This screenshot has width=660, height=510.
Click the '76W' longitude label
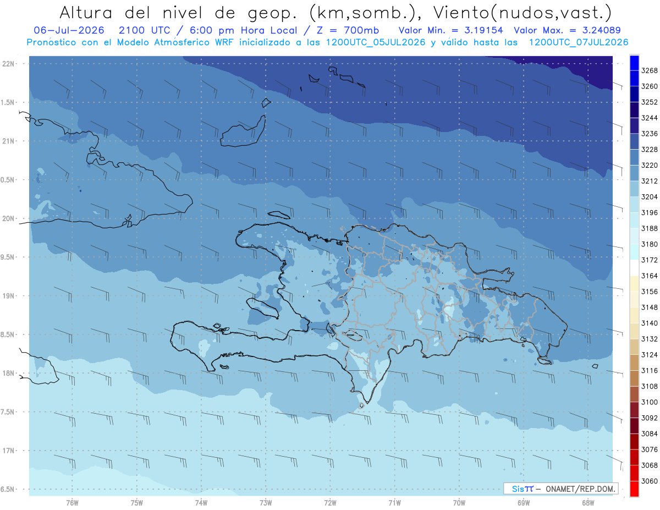coord(72,502)
